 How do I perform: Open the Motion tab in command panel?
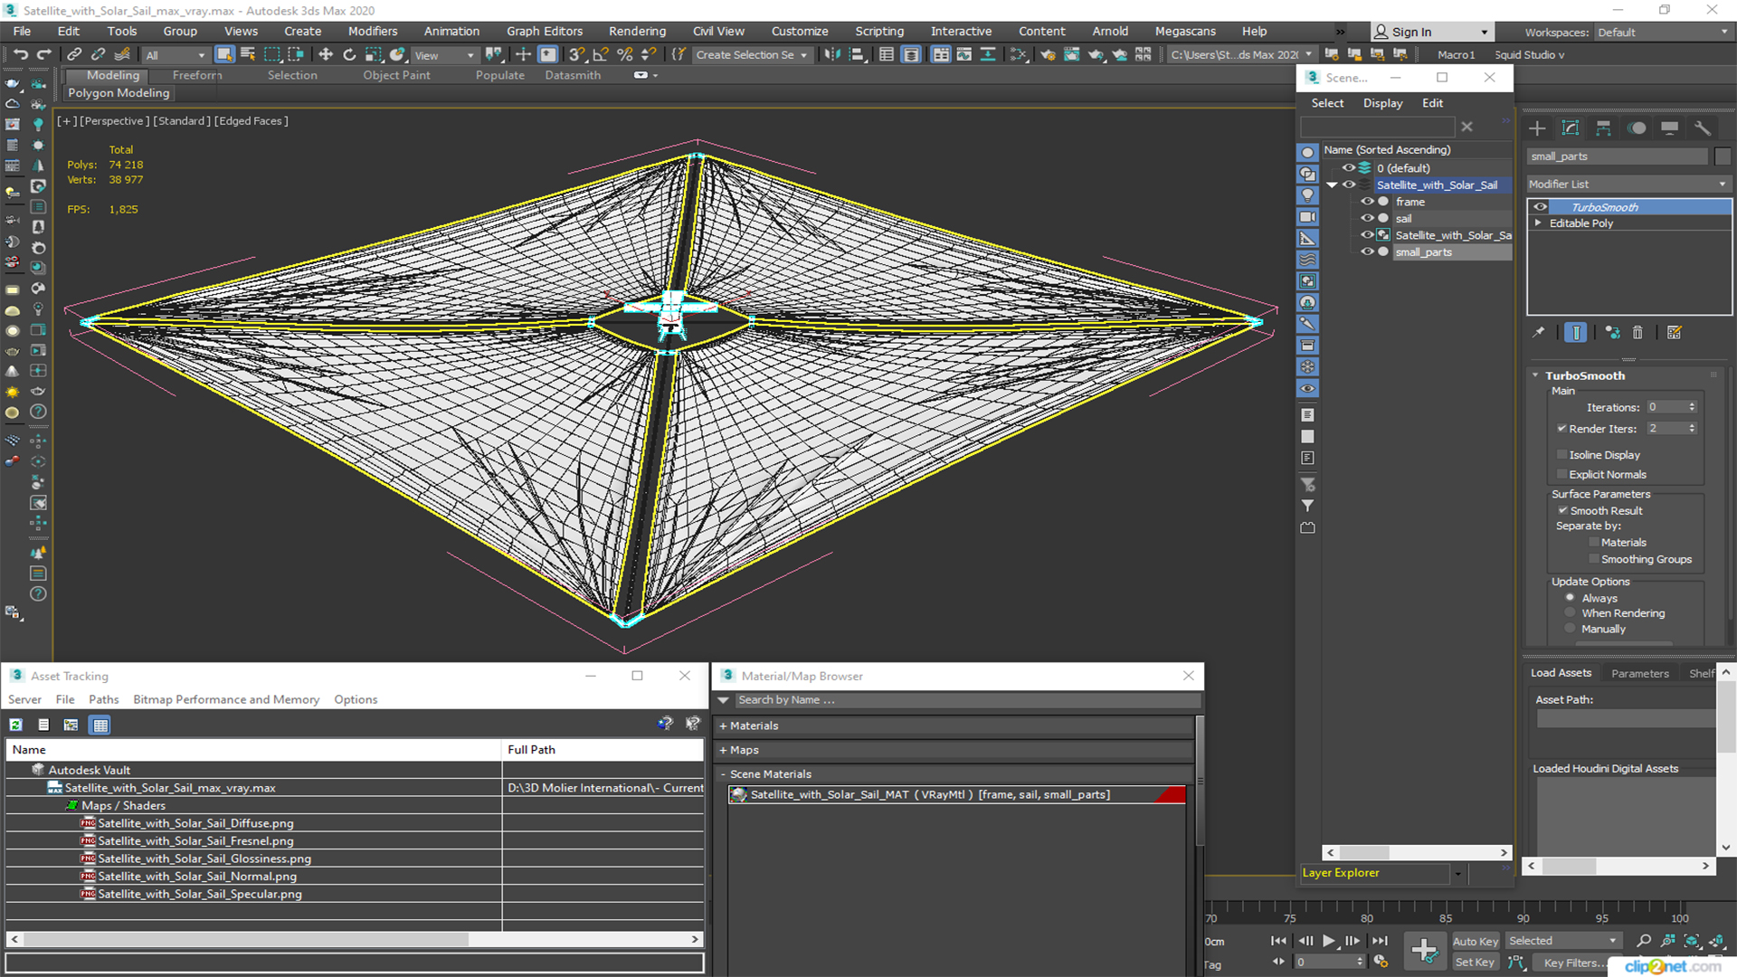coord(1637,128)
